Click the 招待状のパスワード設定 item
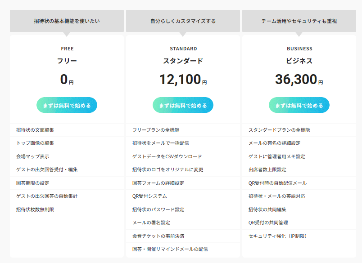Screen dimensions: 362x263 point(158,210)
